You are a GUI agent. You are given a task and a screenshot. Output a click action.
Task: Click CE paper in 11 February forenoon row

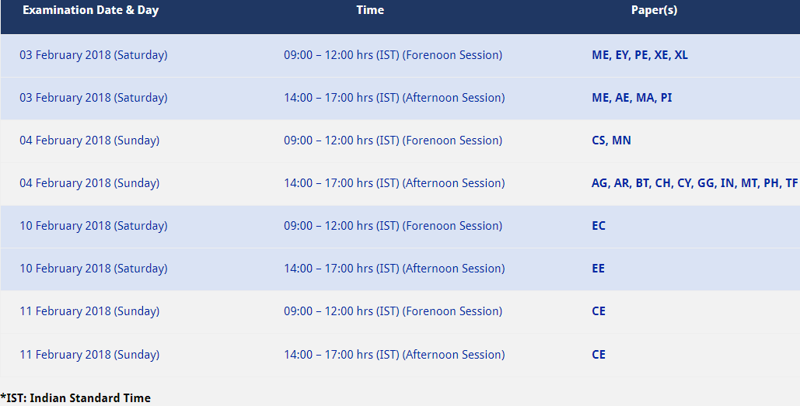(599, 311)
